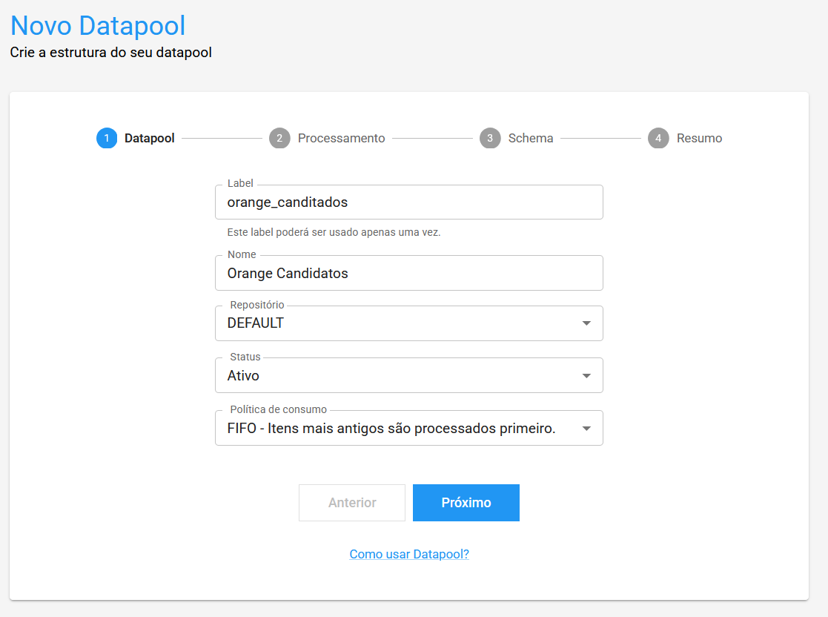
Task: Click the FIFO consumption policy text
Action: 391,428
